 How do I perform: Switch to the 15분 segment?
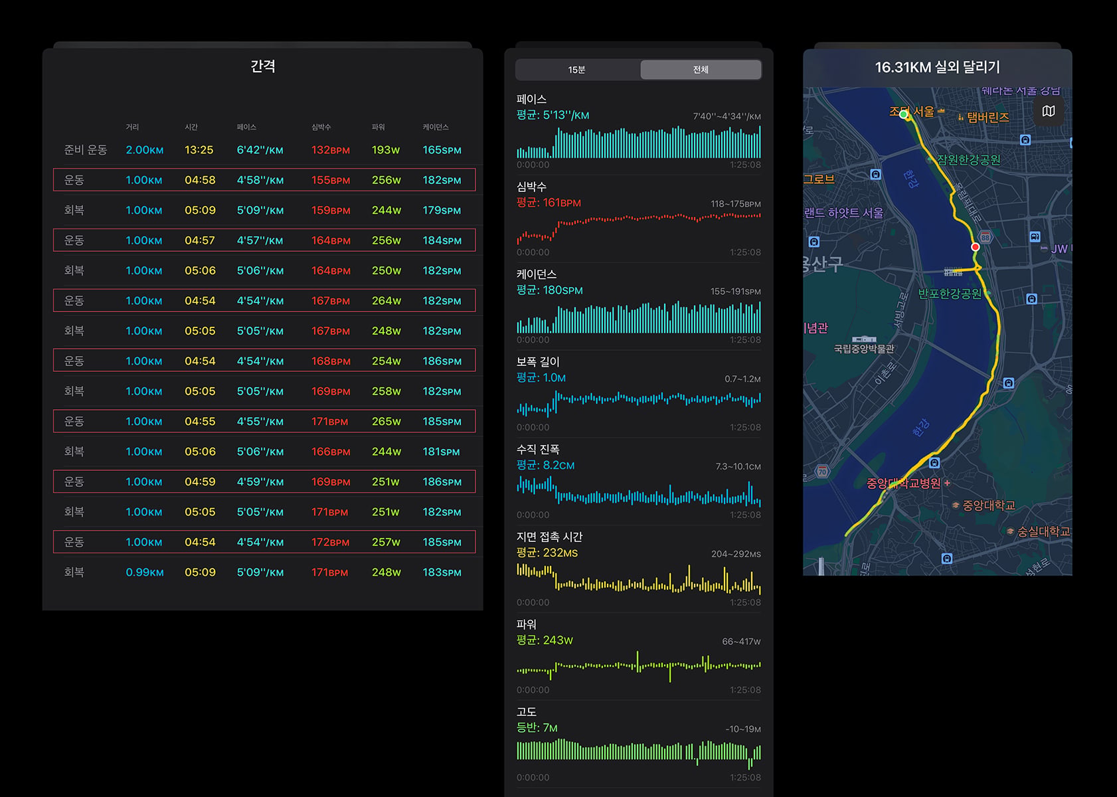[x=576, y=70]
